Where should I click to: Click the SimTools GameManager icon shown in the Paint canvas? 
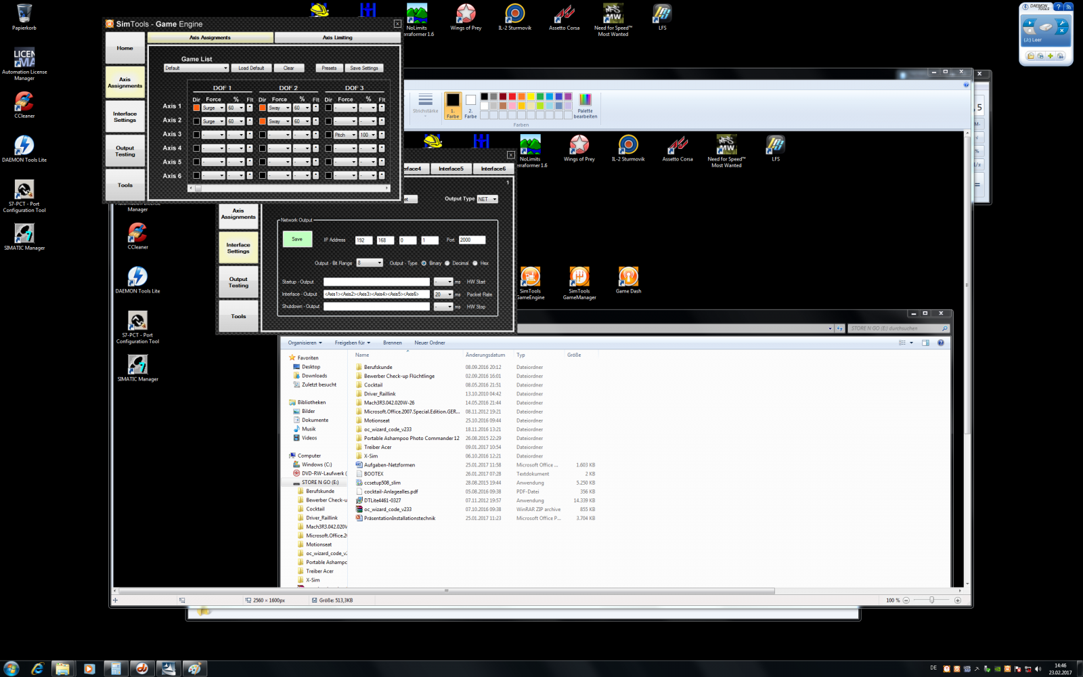pos(579,283)
